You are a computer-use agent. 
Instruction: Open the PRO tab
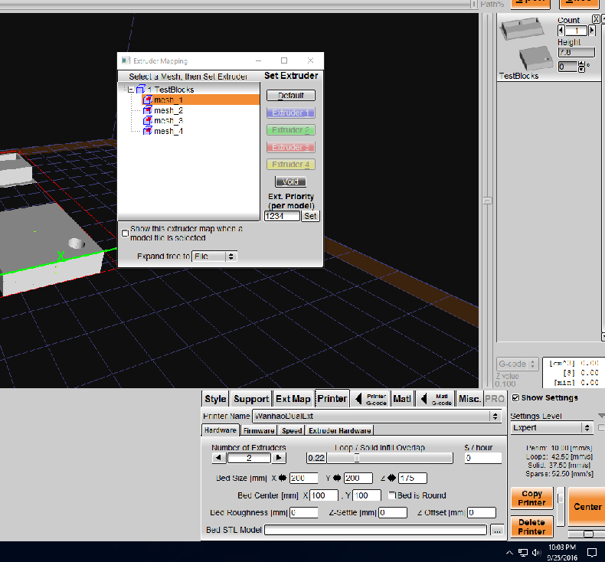[x=494, y=399]
